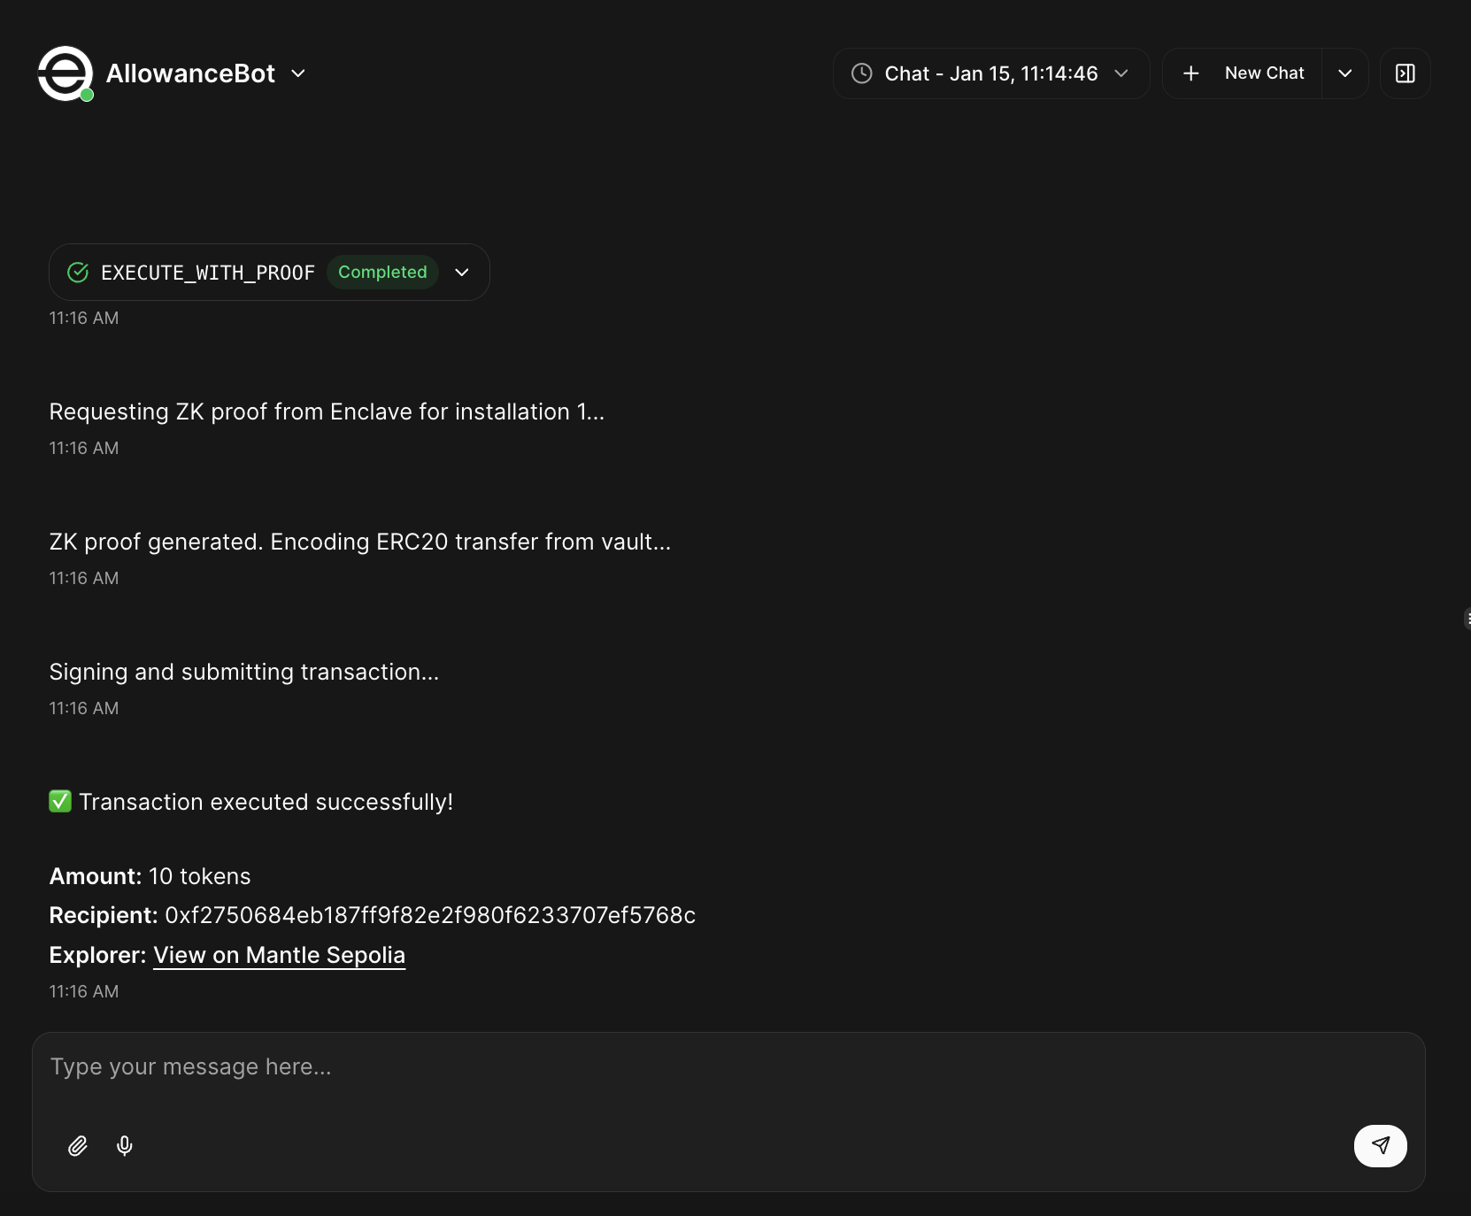The height and width of the screenshot is (1216, 1471).
Task: Click the recipient wallet address text
Action: click(430, 915)
